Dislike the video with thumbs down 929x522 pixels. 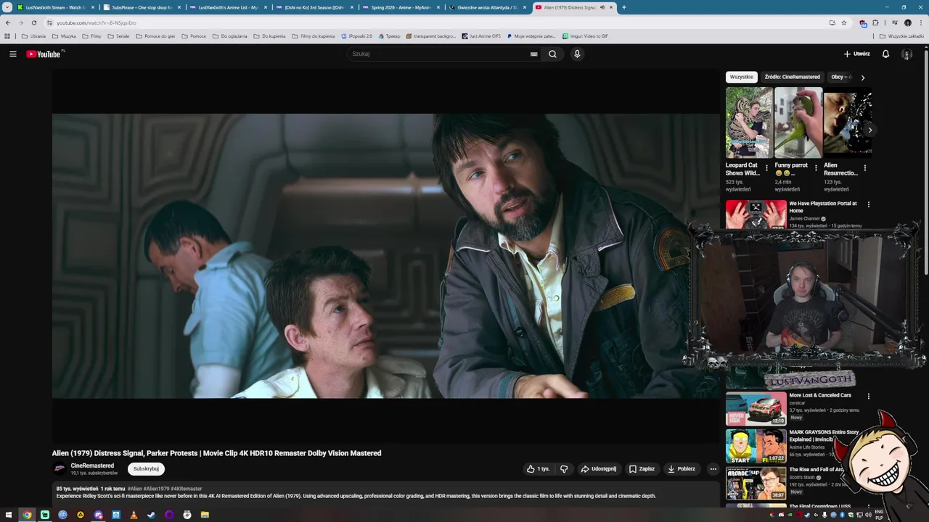tap(564, 469)
